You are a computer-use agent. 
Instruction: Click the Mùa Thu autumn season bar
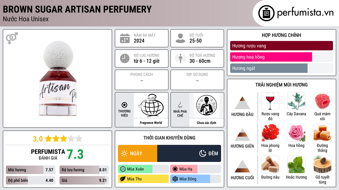pyautogui.click(x=143, y=179)
